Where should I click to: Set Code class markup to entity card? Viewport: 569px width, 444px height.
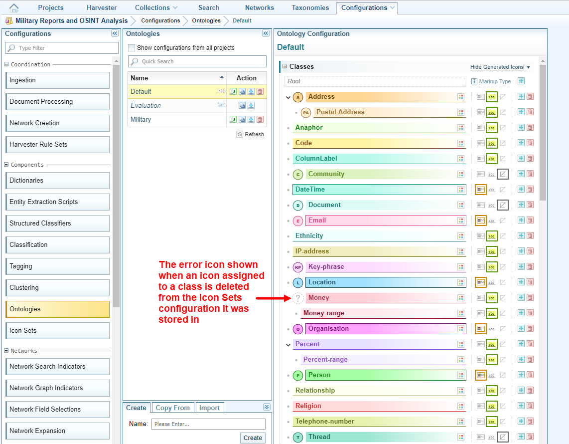pos(480,143)
